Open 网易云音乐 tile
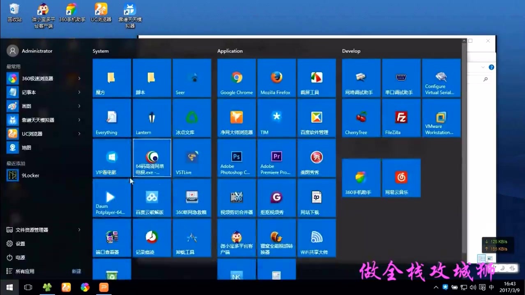 tap(401, 178)
